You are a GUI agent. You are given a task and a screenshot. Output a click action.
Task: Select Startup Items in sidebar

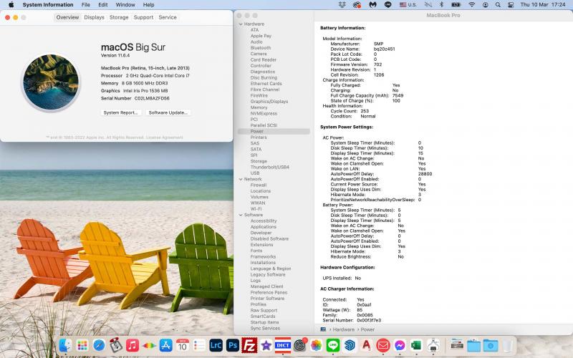tap(264, 322)
